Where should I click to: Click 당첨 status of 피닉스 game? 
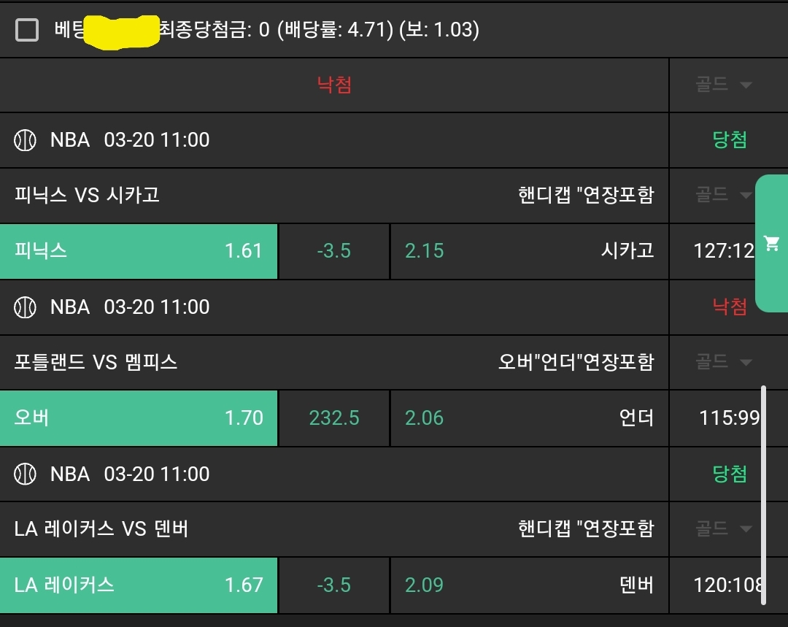pyautogui.click(x=730, y=140)
